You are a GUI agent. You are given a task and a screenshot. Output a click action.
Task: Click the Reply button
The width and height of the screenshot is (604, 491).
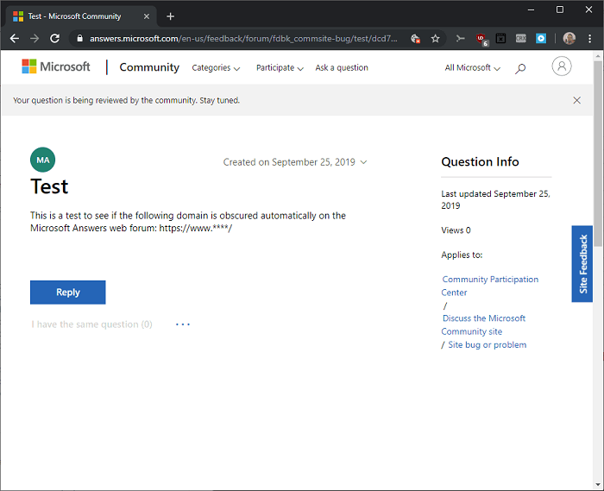click(68, 293)
